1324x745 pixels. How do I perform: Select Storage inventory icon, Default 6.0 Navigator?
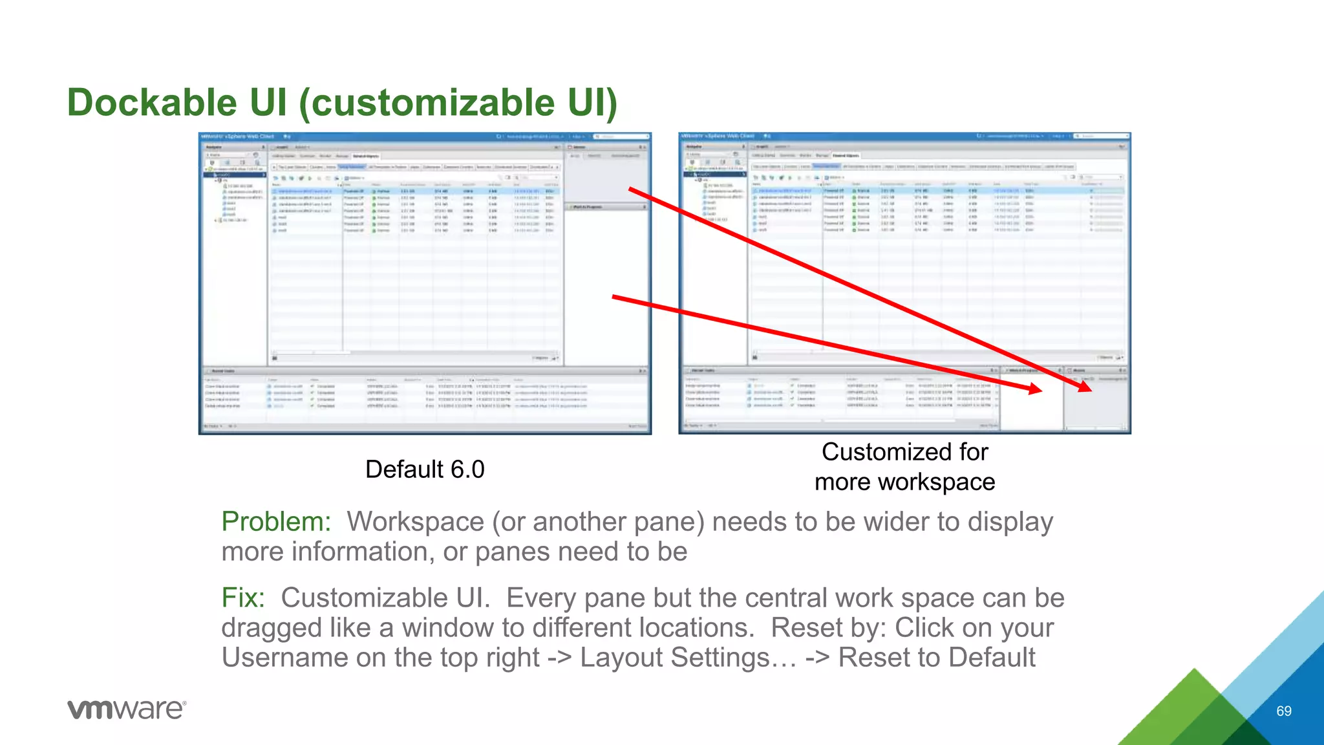click(x=242, y=162)
